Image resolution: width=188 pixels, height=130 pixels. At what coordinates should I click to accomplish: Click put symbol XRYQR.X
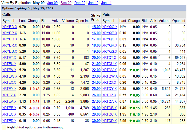(x=110, y=45)
